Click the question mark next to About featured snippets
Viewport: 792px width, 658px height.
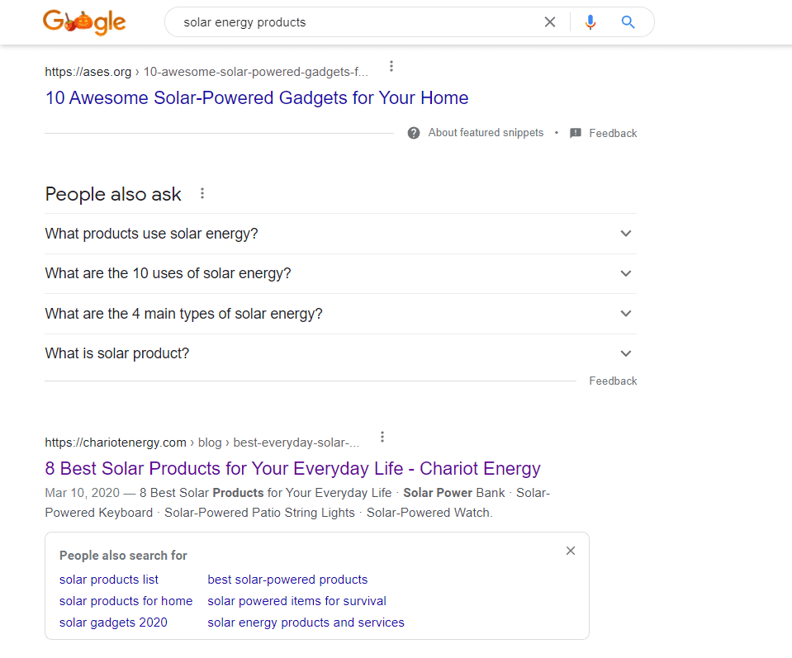click(x=413, y=133)
